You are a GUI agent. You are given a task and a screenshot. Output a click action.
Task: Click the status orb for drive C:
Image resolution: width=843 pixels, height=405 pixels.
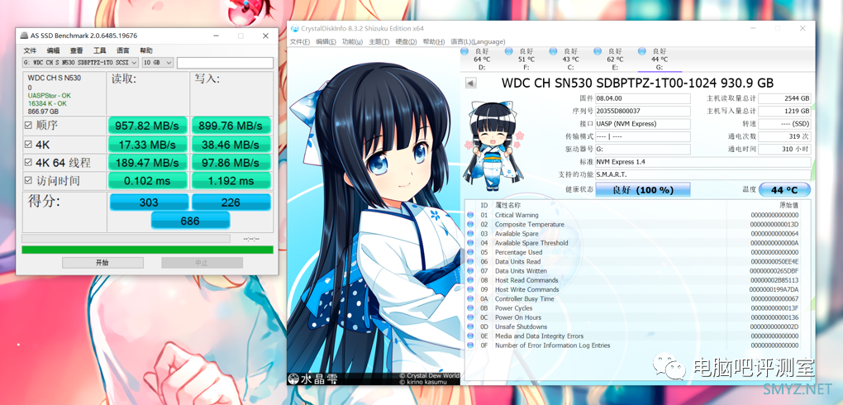click(553, 51)
